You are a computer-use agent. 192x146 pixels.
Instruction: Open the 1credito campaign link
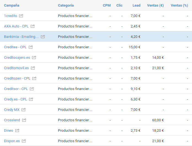click(x=10, y=16)
